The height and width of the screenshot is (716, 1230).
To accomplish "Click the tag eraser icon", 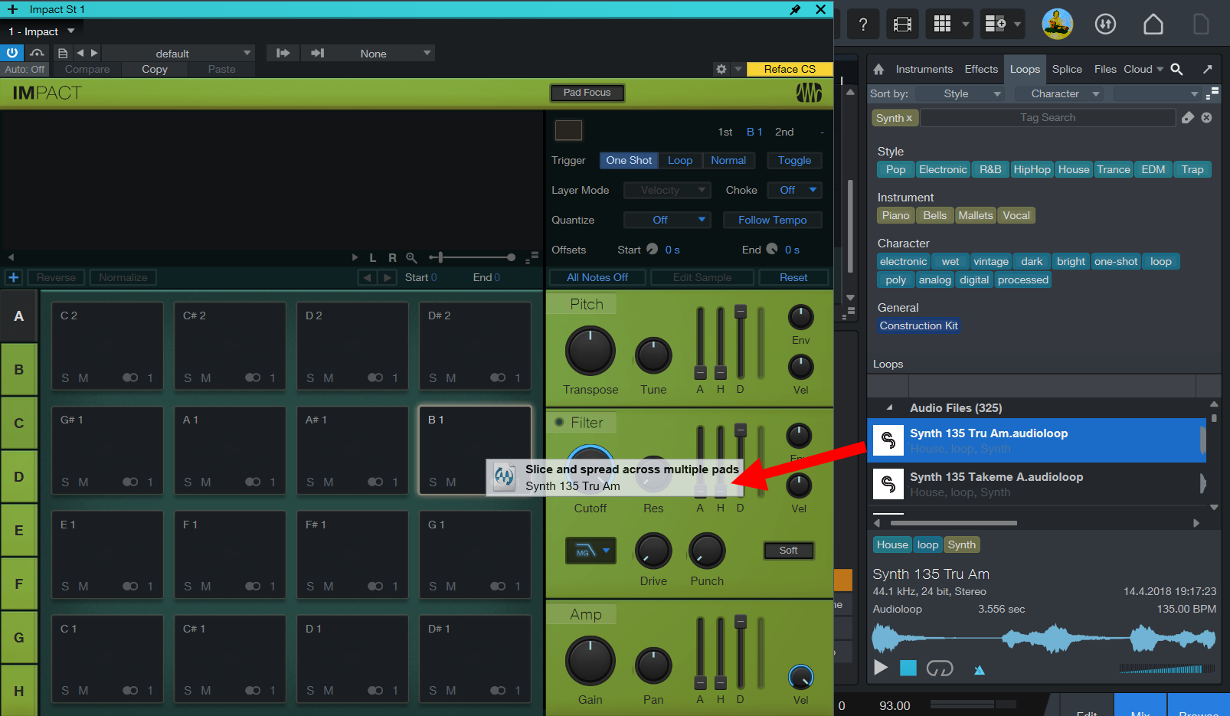I will [x=1188, y=117].
